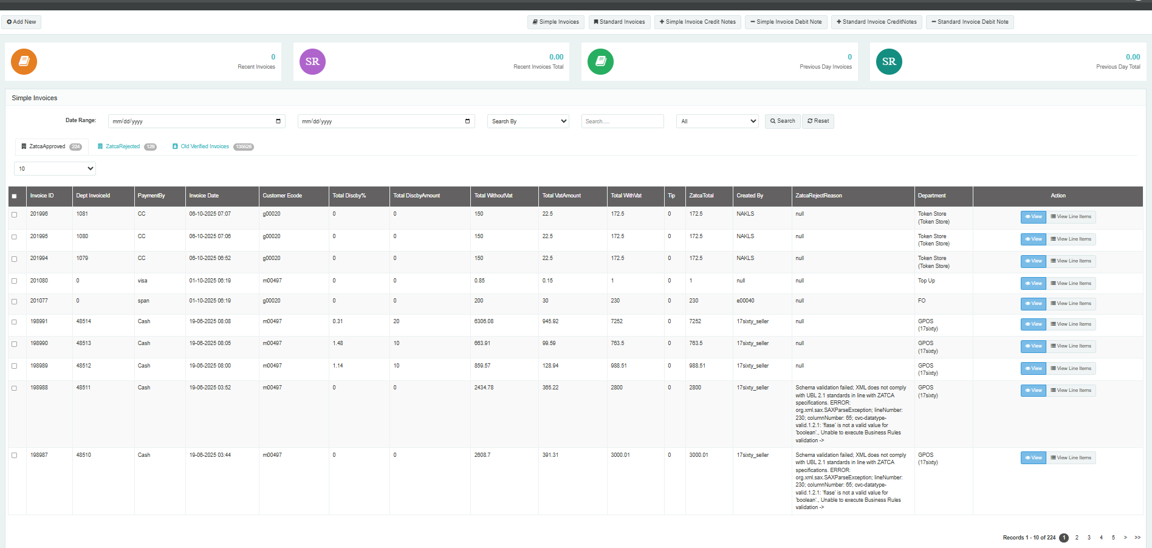Open the Old Verified Invoices tab
Viewport: 1152px width, 548px height.
click(205, 146)
